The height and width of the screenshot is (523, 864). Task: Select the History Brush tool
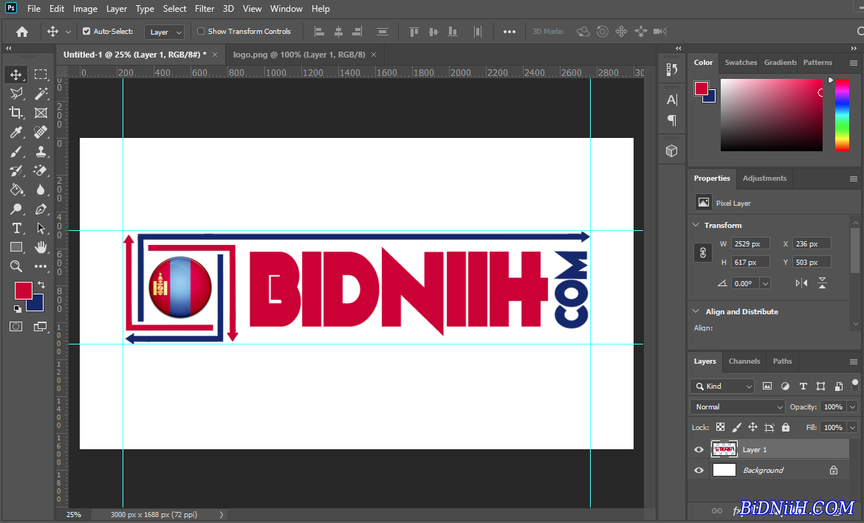tap(16, 170)
